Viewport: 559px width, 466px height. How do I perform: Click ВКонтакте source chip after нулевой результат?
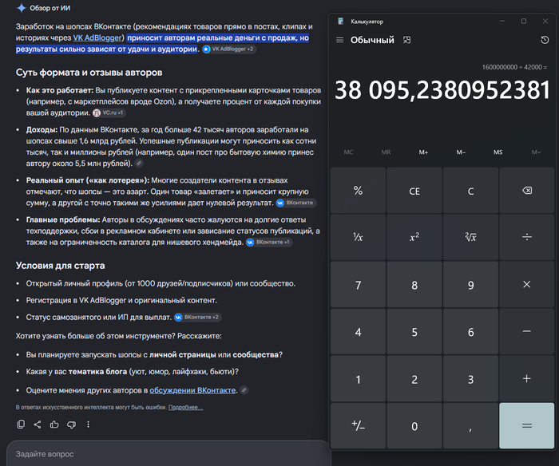(296, 203)
